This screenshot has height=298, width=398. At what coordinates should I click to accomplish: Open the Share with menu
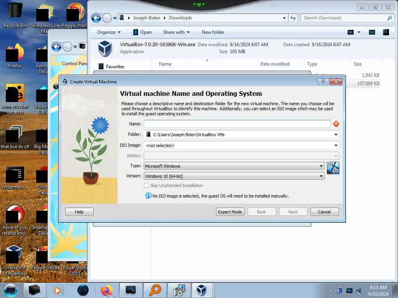click(x=176, y=32)
